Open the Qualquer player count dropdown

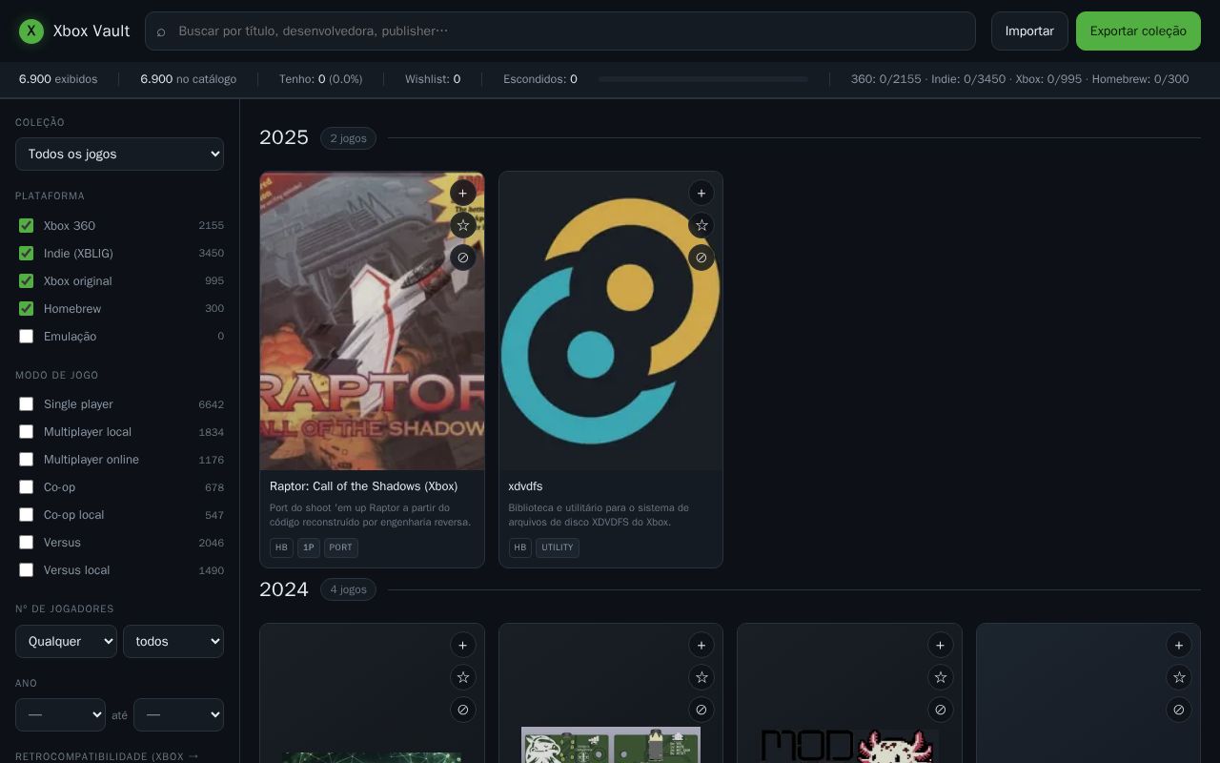coord(66,641)
